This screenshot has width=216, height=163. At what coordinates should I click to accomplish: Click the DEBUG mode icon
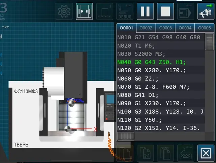[125, 11]
